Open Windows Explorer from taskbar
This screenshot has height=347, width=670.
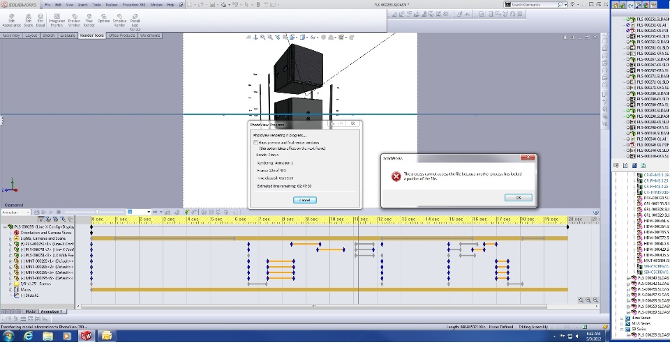point(47,336)
